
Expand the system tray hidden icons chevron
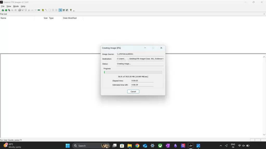pos(221,146)
